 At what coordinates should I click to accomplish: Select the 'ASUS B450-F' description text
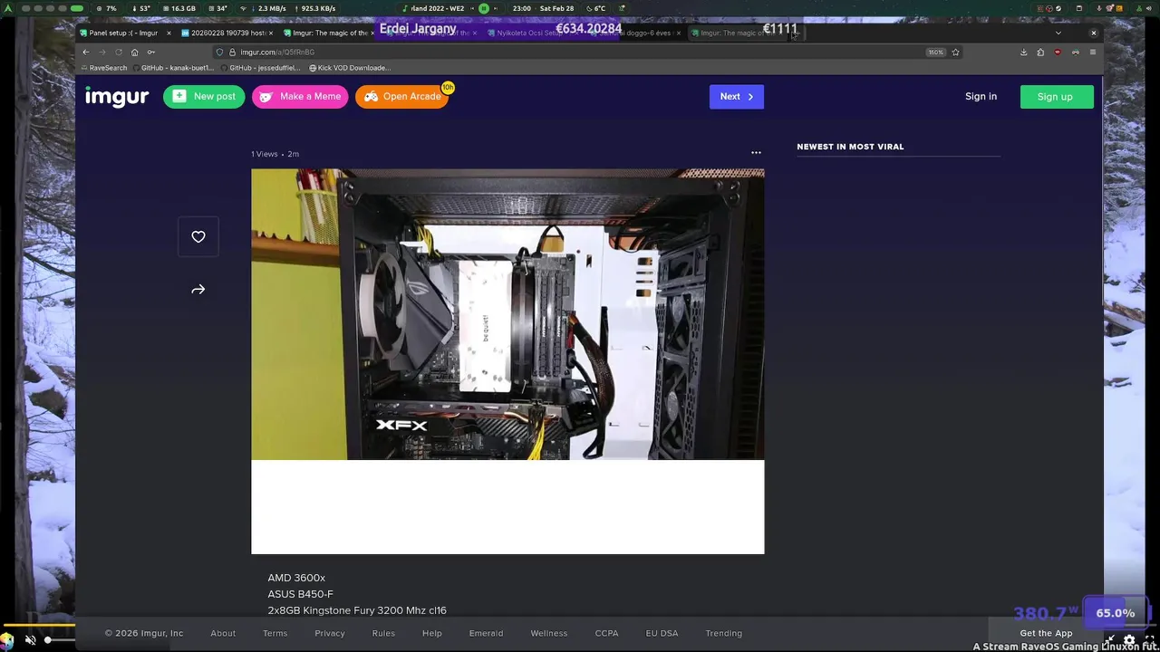coord(300,594)
